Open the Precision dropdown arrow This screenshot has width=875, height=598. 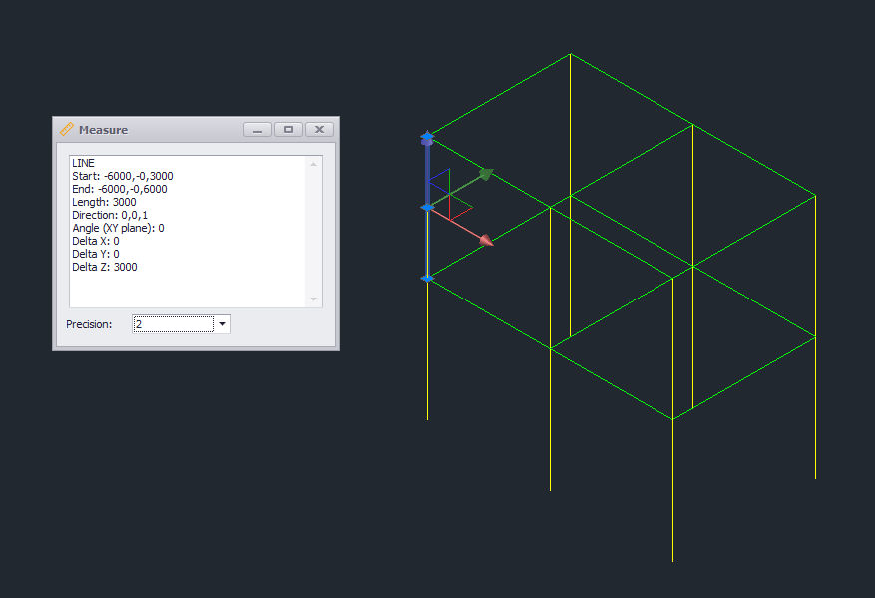point(222,324)
